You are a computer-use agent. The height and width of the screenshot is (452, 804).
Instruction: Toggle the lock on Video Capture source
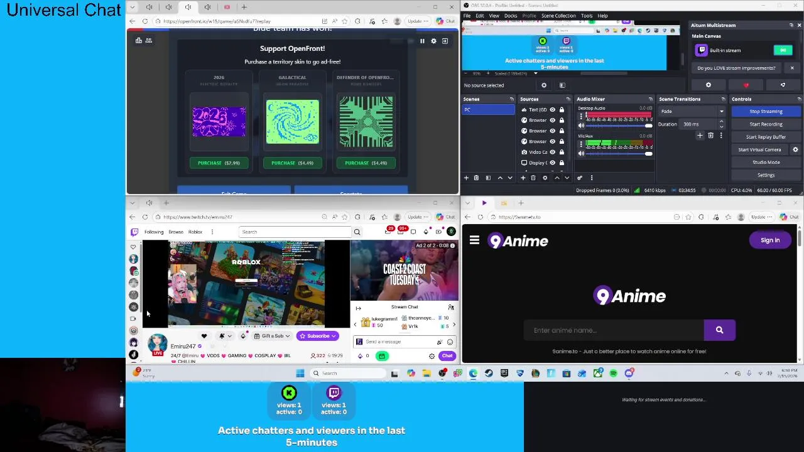point(562,152)
